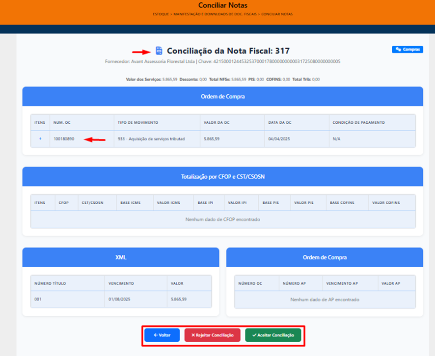Click the Data da OC value 04/04/2025
Screen dimensions: 435x356
point(278,139)
